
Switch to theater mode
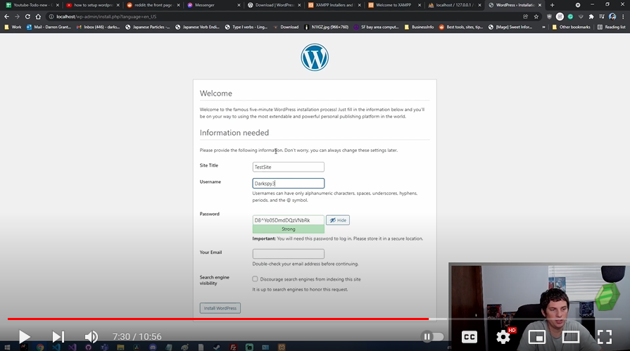tap(571, 336)
